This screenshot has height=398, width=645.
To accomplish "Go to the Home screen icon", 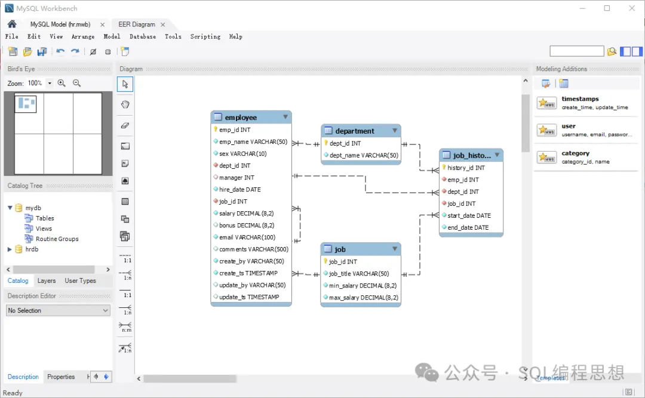I will 11,24.
